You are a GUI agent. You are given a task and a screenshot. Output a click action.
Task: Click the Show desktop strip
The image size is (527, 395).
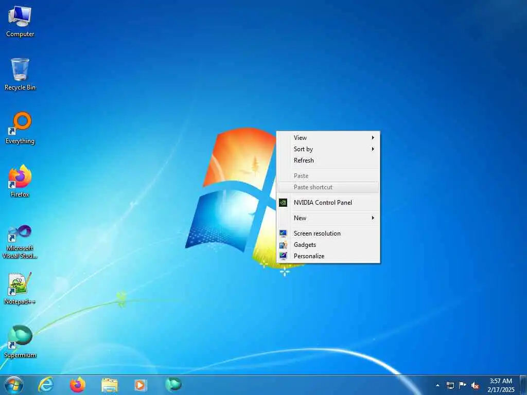click(523, 385)
